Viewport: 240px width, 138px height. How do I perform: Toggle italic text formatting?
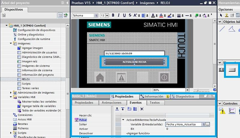(118, 15)
